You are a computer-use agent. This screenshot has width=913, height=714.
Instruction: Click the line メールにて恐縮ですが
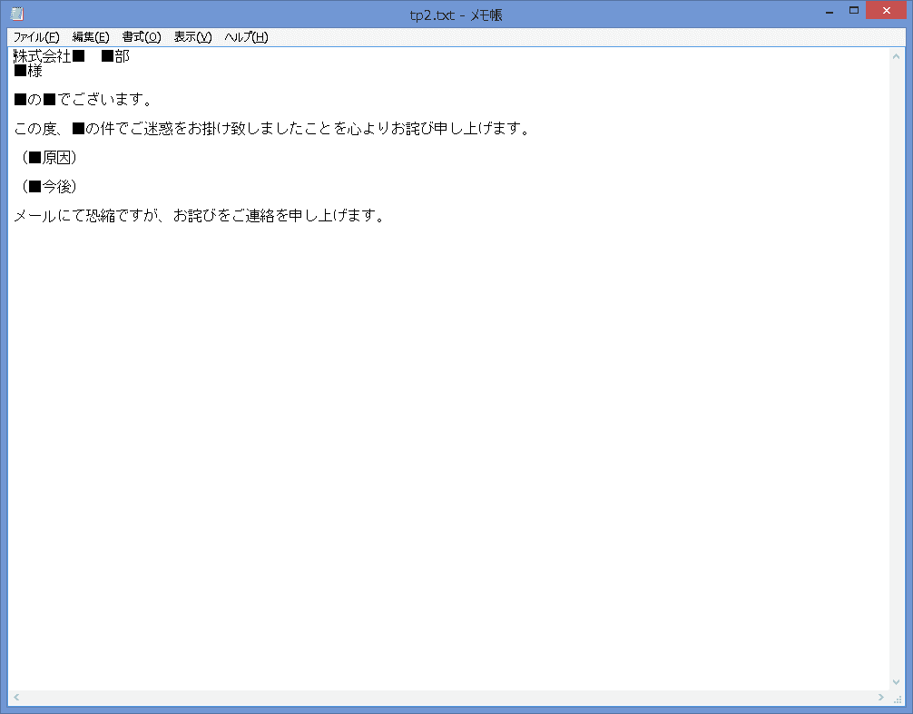199,216
